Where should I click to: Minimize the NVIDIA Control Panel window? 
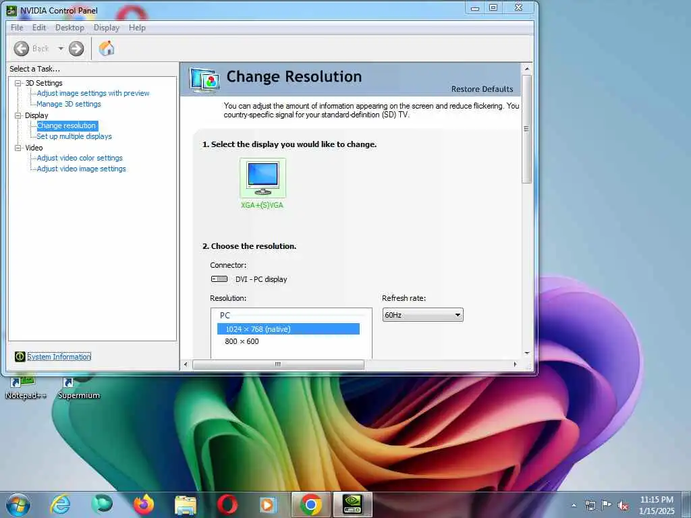pos(474,8)
